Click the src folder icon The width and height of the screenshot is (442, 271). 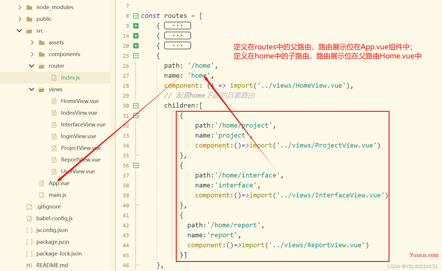click(29, 31)
